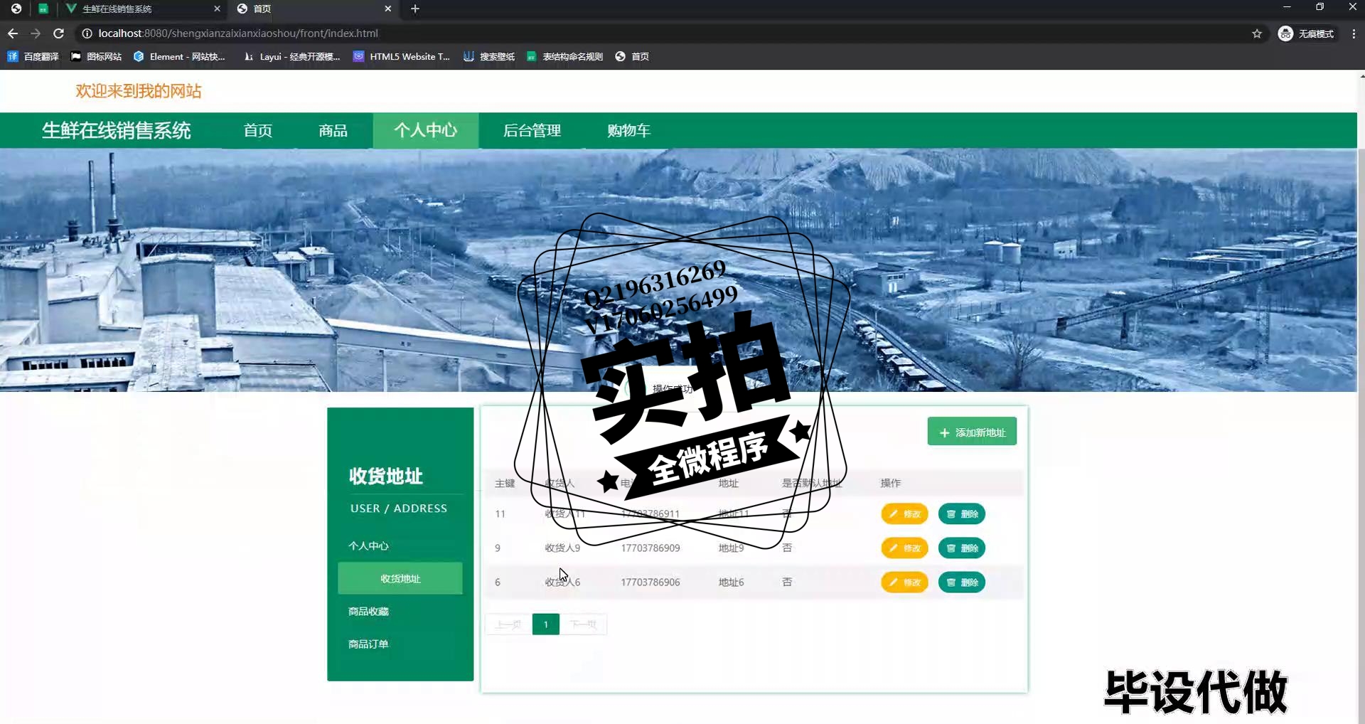
Task: Click 删除 for address row 11
Action: [x=961, y=513]
